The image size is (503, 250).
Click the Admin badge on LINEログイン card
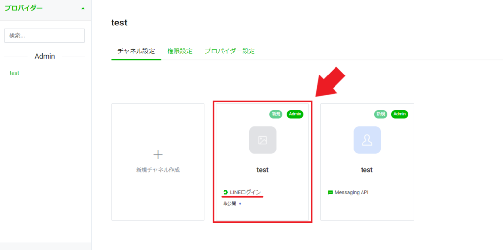coord(295,114)
